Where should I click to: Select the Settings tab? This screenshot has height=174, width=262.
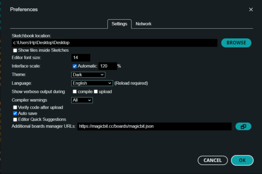click(119, 24)
